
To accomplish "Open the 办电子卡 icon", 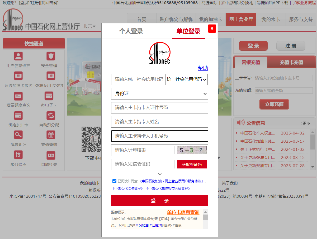I will pyautogui.click(x=49, y=96).
